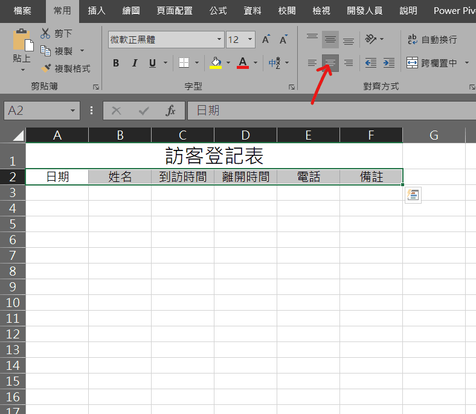Screen dimensions: 476x414
Task: Increase font size with larger A icon
Action: tap(266, 39)
